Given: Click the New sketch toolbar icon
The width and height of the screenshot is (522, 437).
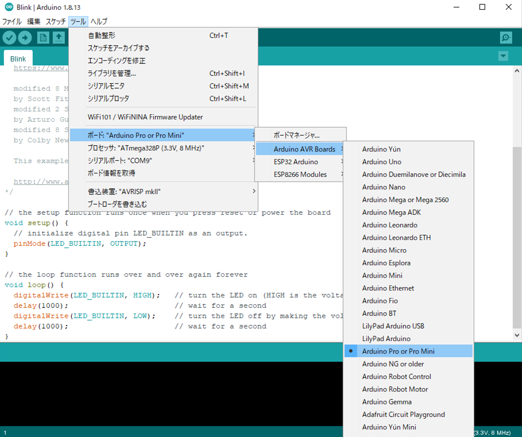Looking at the screenshot, I should [x=43, y=37].
